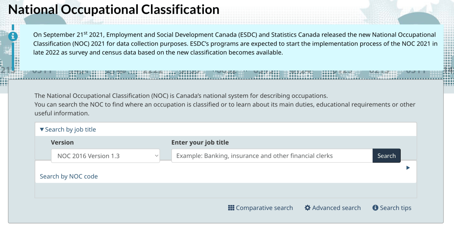Follow the Comparative search link

(x=264, y=208)
